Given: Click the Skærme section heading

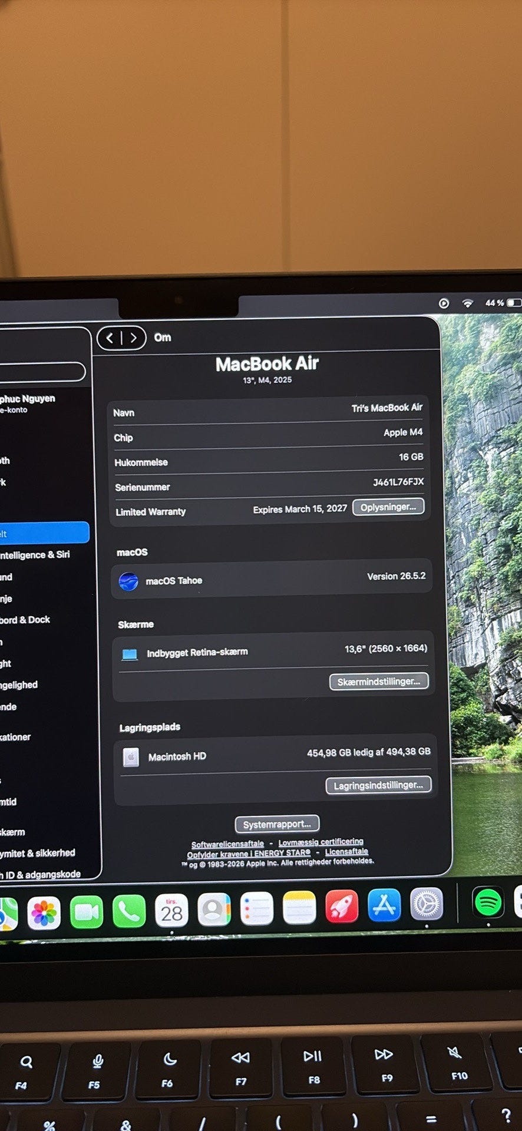Looking at the screenshot, I should click(x=136, y=624).
